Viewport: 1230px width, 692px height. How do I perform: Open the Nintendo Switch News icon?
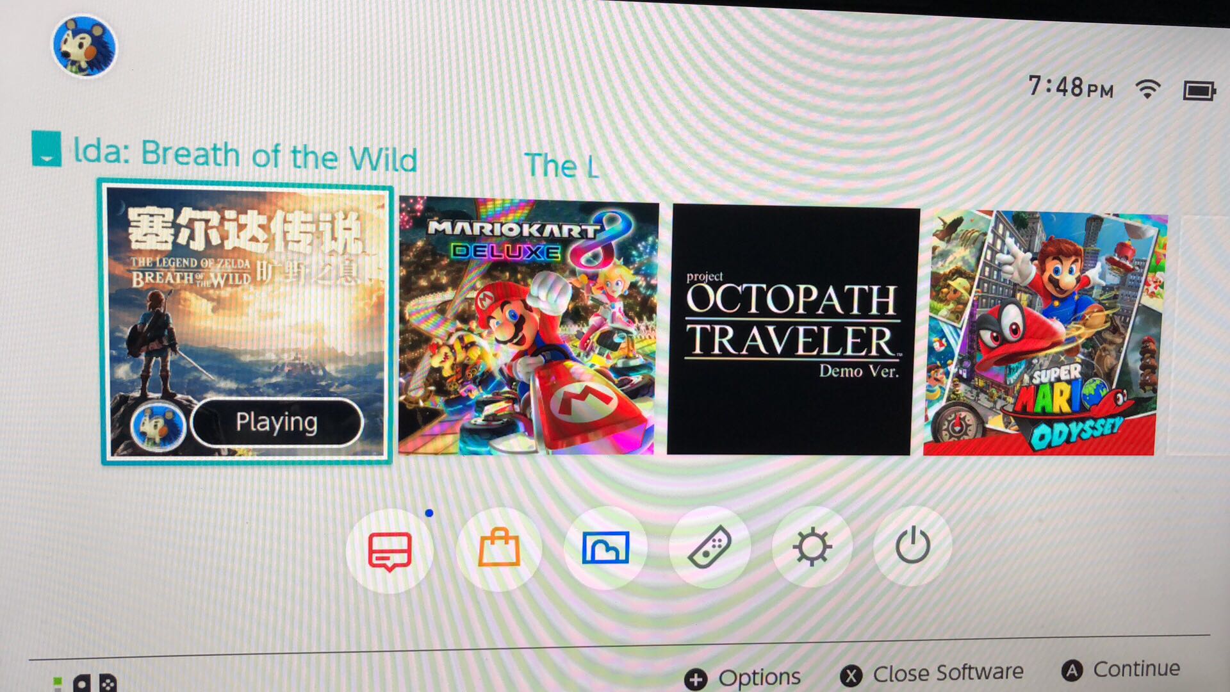tap(389, 550)
